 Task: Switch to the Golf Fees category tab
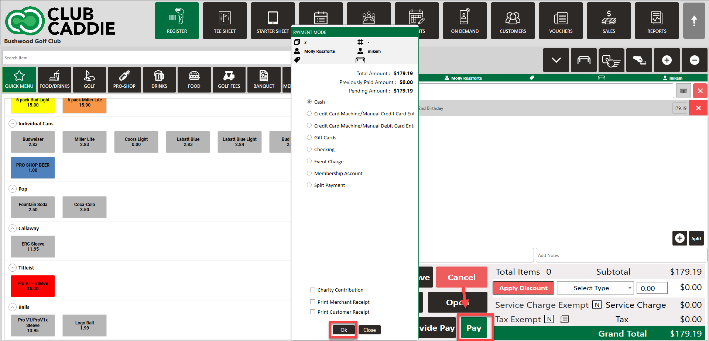pos(229,80)
